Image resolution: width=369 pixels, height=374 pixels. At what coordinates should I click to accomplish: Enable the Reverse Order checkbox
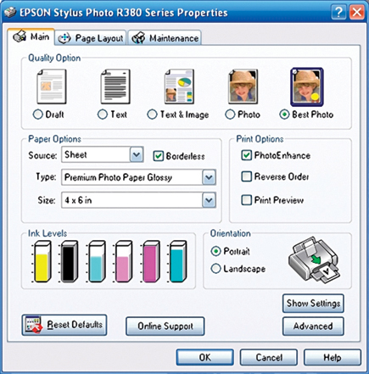tap(246, 176)
